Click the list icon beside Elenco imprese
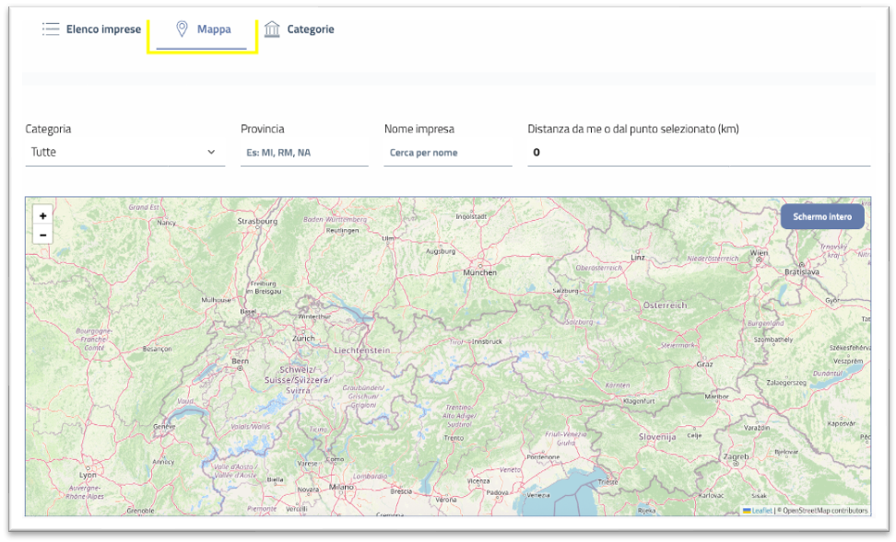Image resolution: width=896 pixels, height=542 pixels. pyautogui.click(x=51, y=29)
